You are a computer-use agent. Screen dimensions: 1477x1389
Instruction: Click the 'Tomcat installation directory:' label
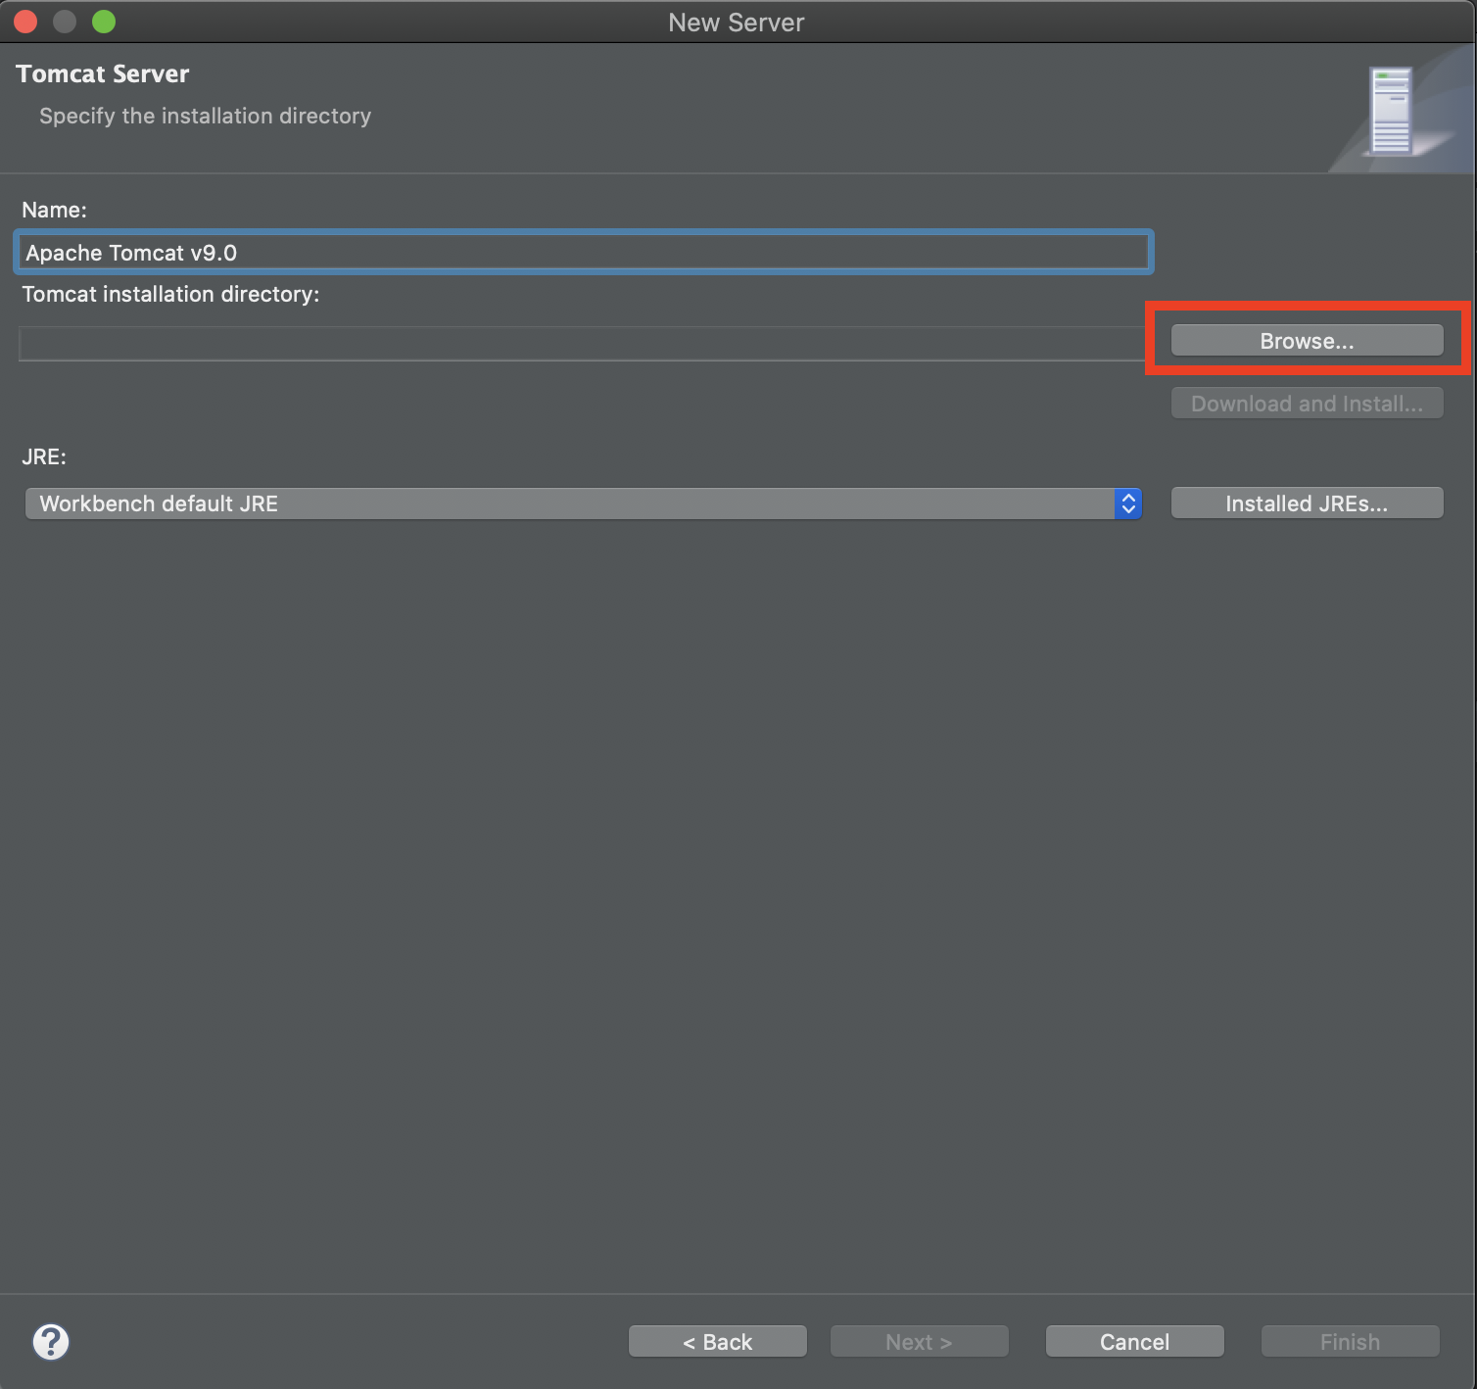(171, 294)
